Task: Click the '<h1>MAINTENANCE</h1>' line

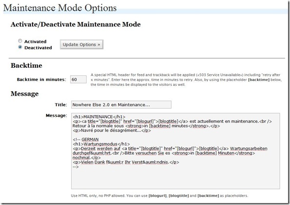Action: (99, 117)
